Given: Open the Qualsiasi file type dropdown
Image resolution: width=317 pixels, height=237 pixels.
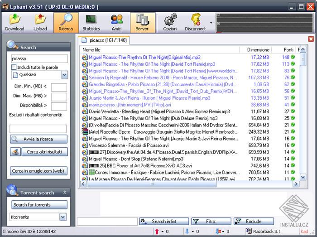Looking at the screenshot, I should (x=64, y=75).
